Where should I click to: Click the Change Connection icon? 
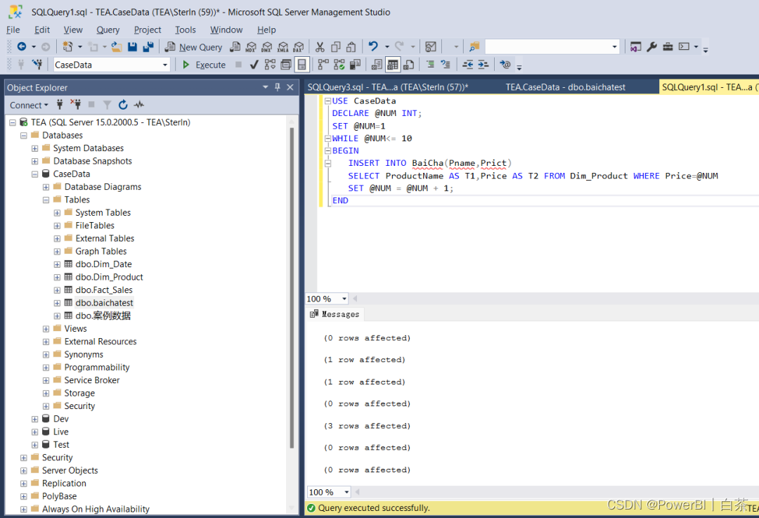point(37,65)
